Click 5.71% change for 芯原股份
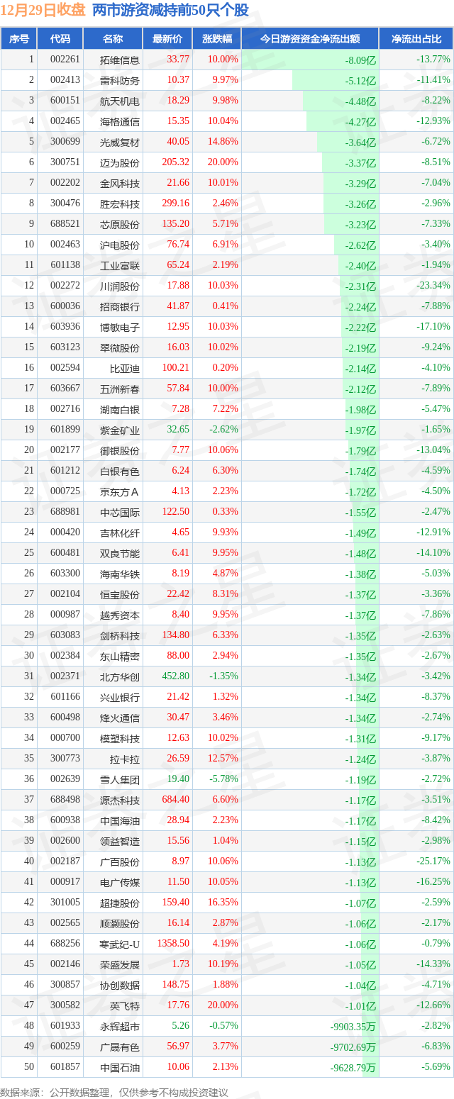Screen dimensions: 454x1099 click(x=224, y=224)
